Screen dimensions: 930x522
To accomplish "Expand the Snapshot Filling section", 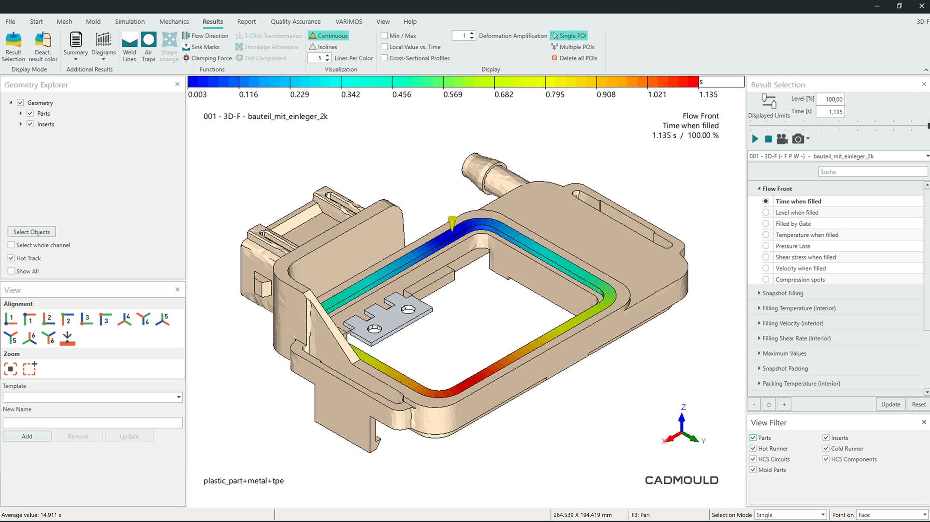I will 759,293.
